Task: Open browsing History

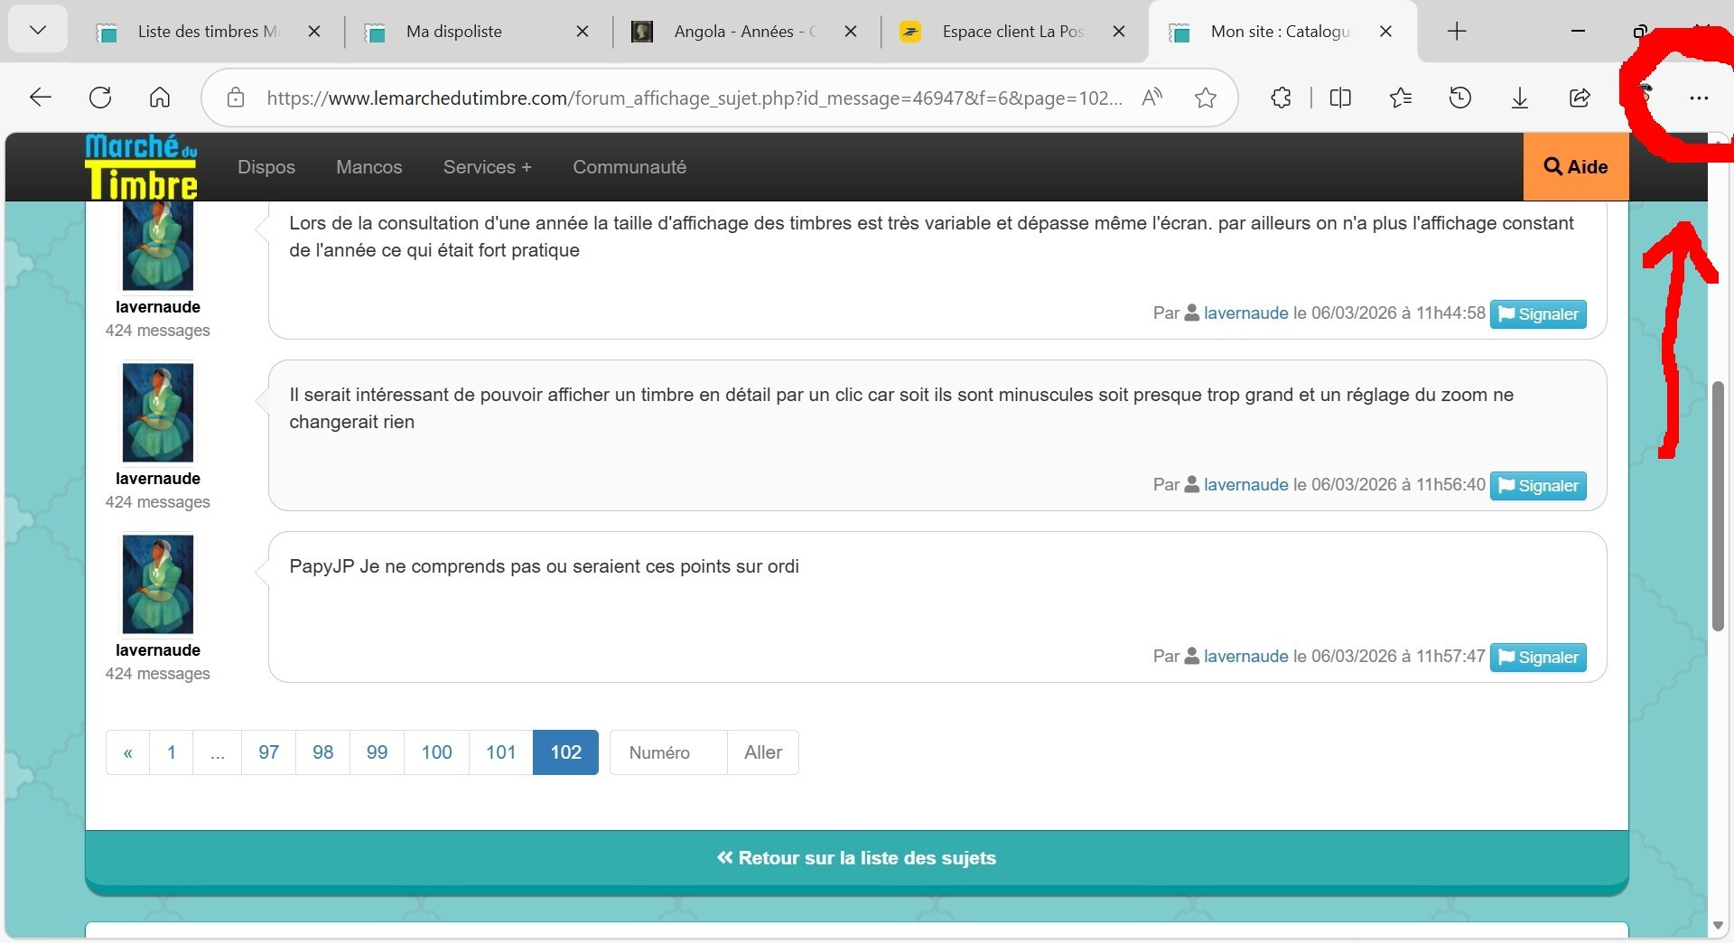Action: tap(1460, 98)
